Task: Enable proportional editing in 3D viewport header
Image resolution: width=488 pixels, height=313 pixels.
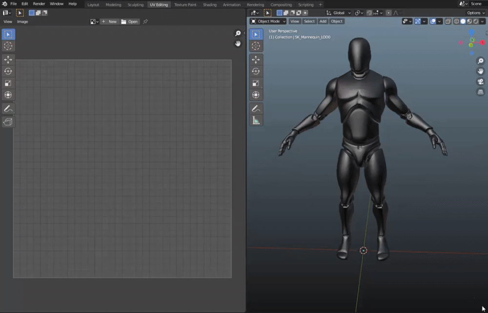Action: coord(388,13)
